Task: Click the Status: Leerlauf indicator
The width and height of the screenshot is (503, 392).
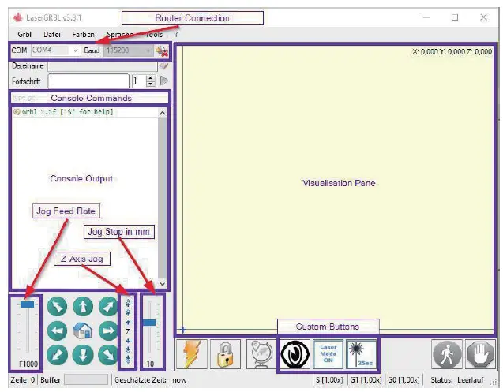Action: click(456, 380)
